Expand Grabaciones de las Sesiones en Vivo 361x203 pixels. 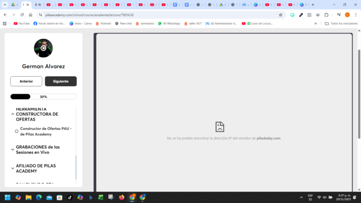tap(13, 149)
